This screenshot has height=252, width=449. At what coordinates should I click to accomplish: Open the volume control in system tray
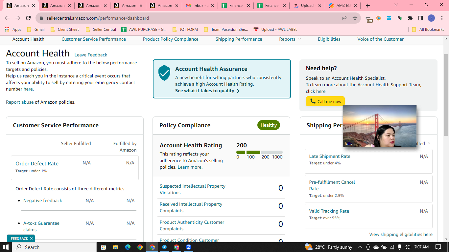(x=408, y=247)
